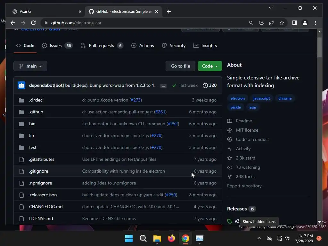Open the .github folder
This screenshot has height=246, width=328.
[36, 112]
